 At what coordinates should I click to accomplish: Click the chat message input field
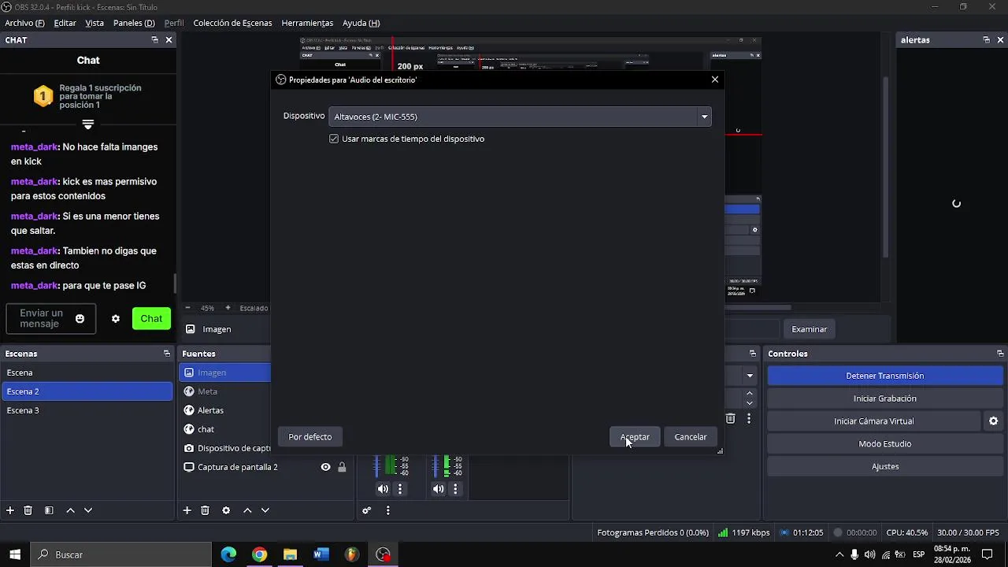(51, 319)
